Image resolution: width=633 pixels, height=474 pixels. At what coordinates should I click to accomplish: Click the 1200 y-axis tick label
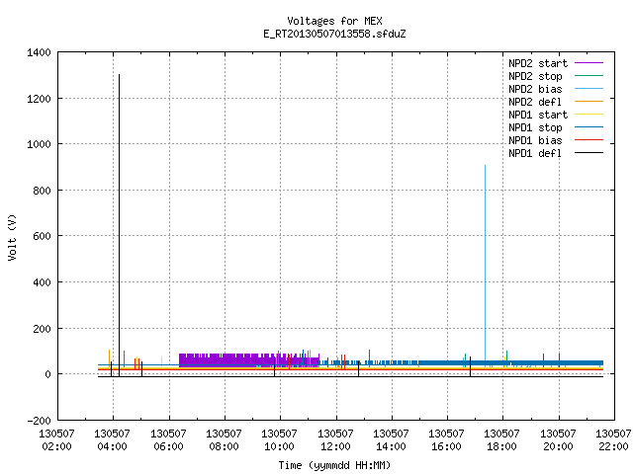40,99
